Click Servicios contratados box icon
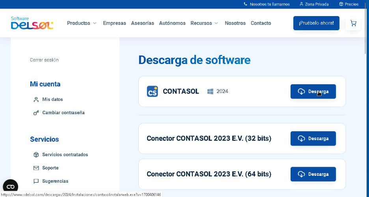The image size is (369, 197). [36, 155]
